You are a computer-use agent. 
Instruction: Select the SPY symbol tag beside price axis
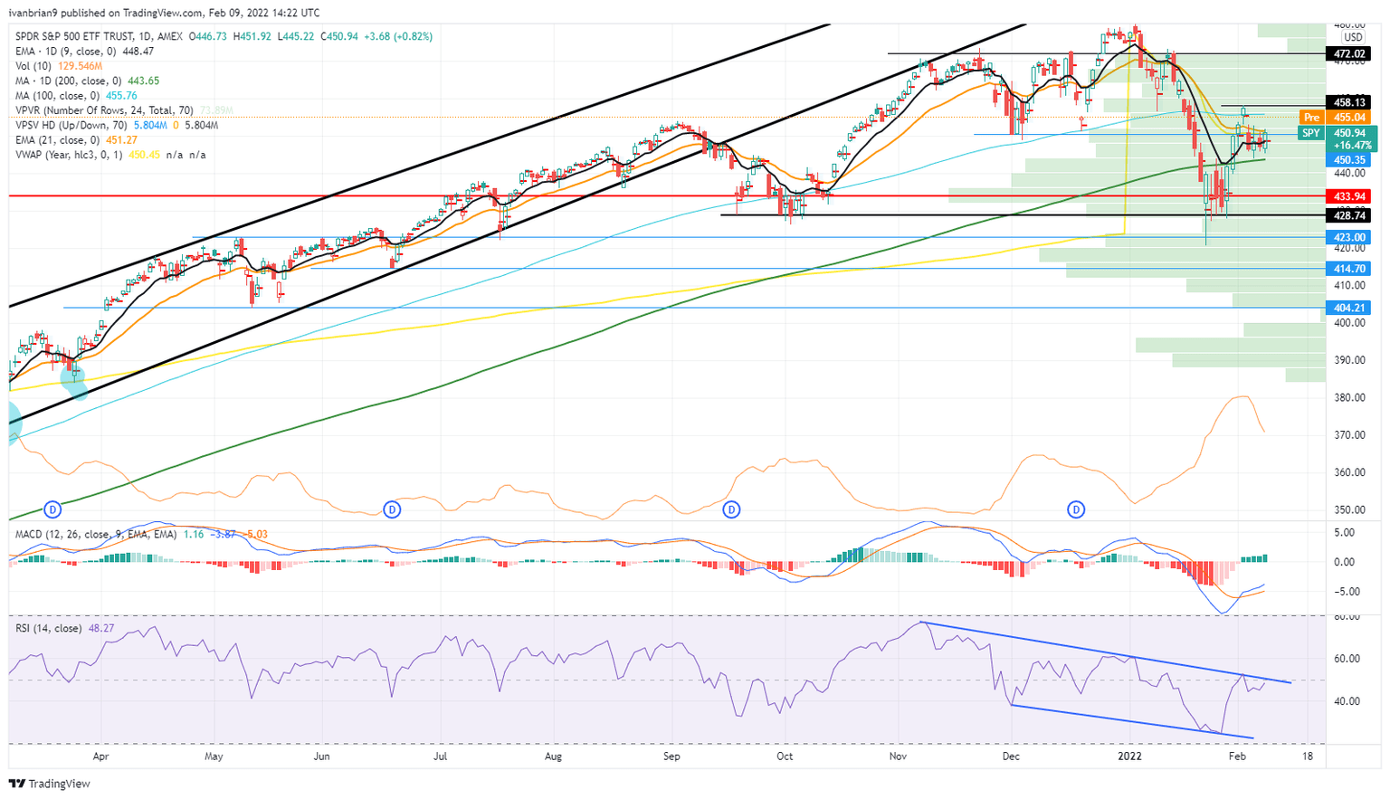pyautogui.click(x=1310, y=133)
